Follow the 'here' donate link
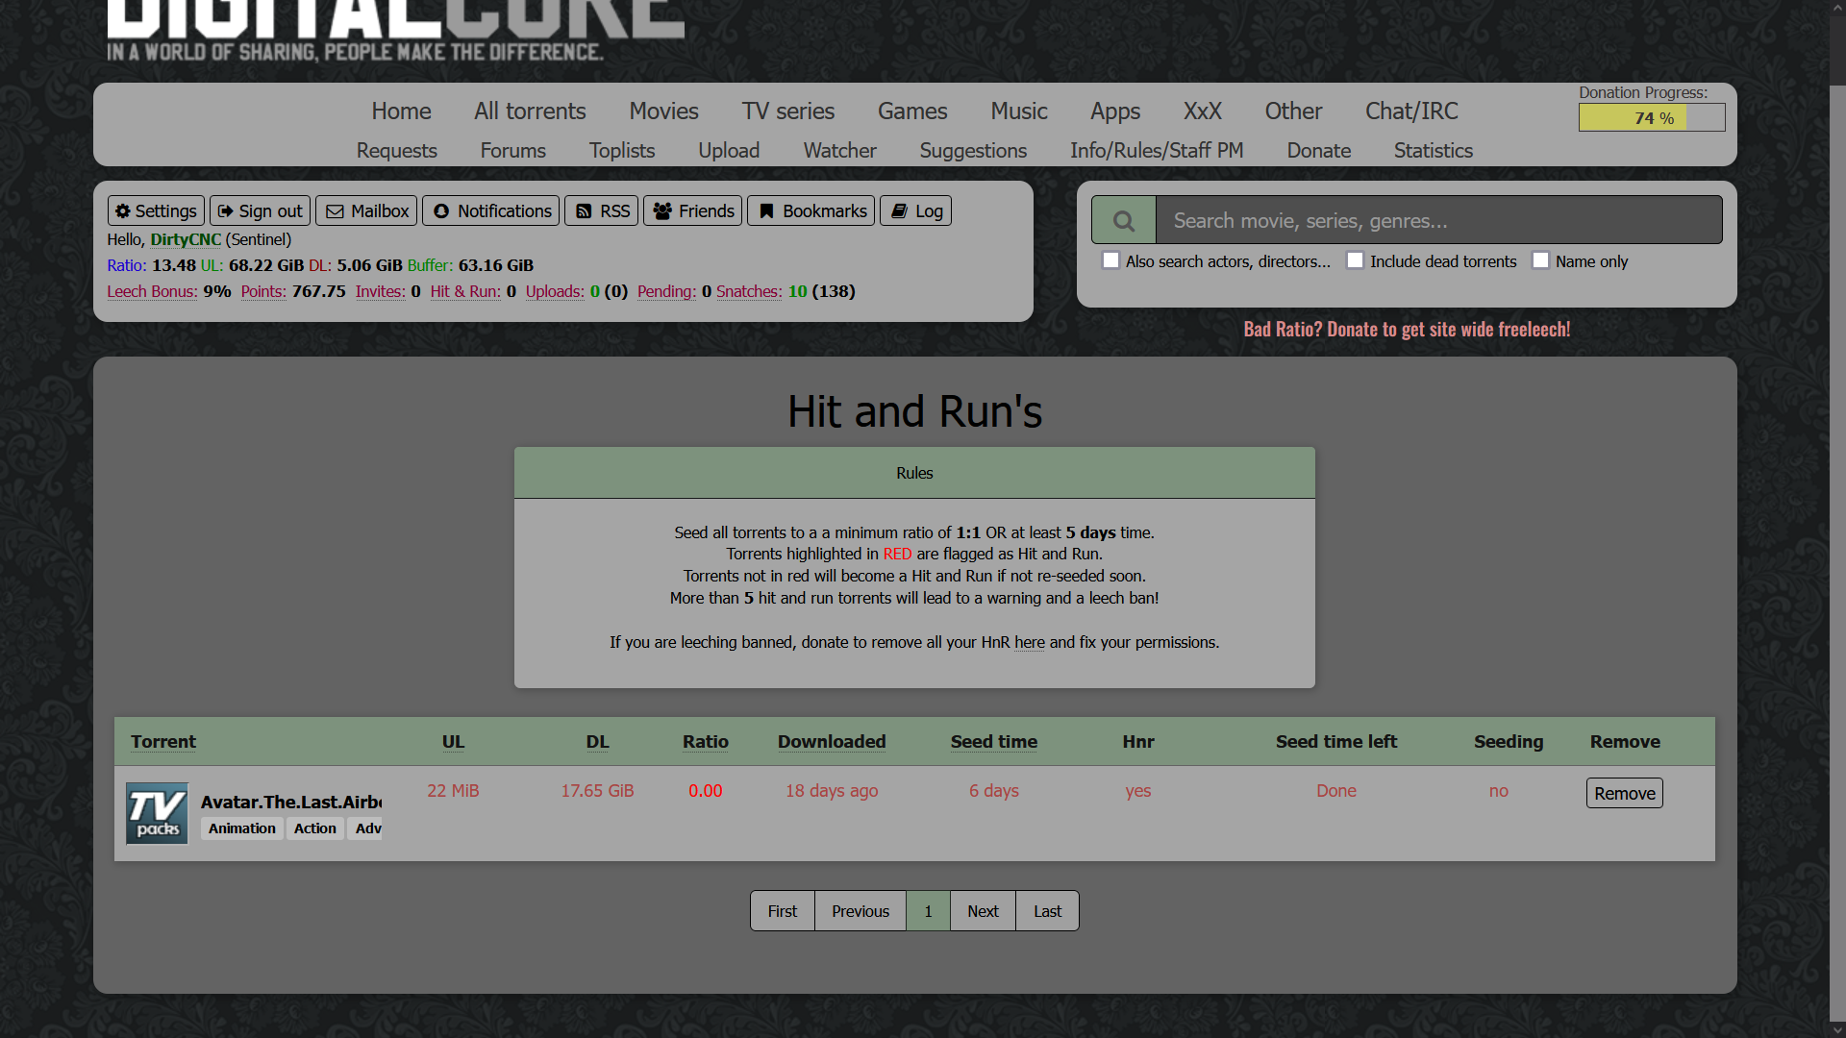Viewport: 1846px width, 1038px height. (1029, 642)
